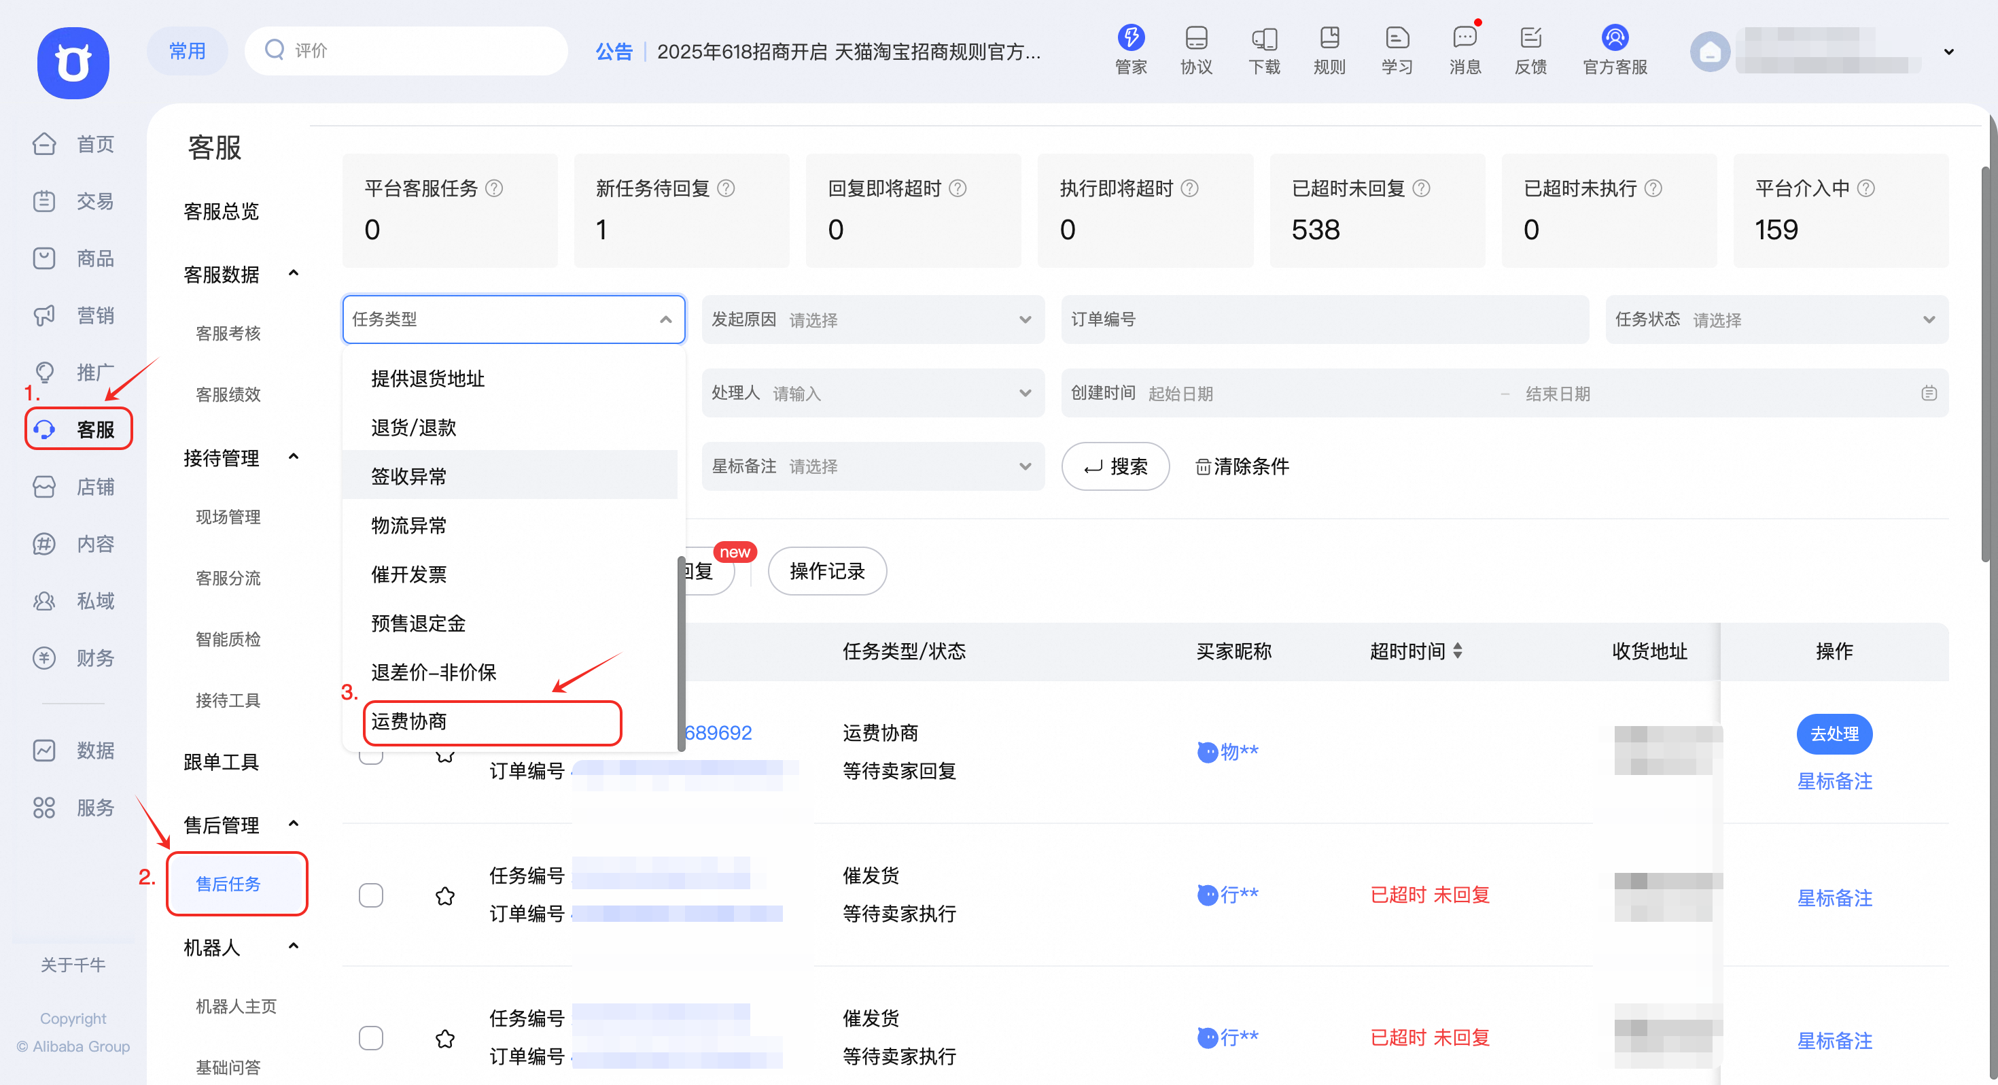Image resolution: width=1998 pixels, height=1085 pixels.
Task: Open the 星标备注 filter dropdown
Action: pos(873,466)
